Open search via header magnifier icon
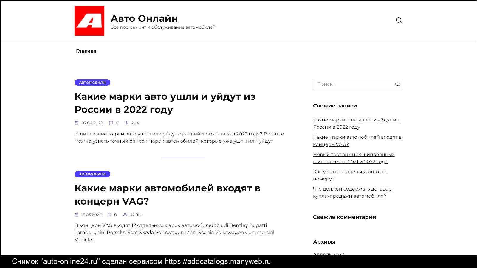The height and width of the screenshot is (268, 477). [399, 20]
